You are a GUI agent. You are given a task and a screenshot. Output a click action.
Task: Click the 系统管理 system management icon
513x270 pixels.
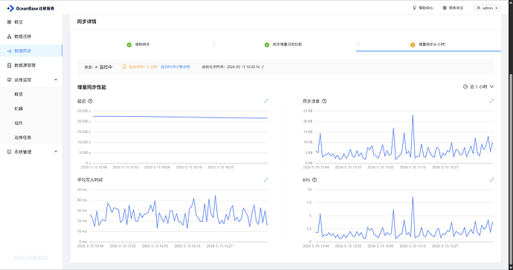tap(9, 152)
